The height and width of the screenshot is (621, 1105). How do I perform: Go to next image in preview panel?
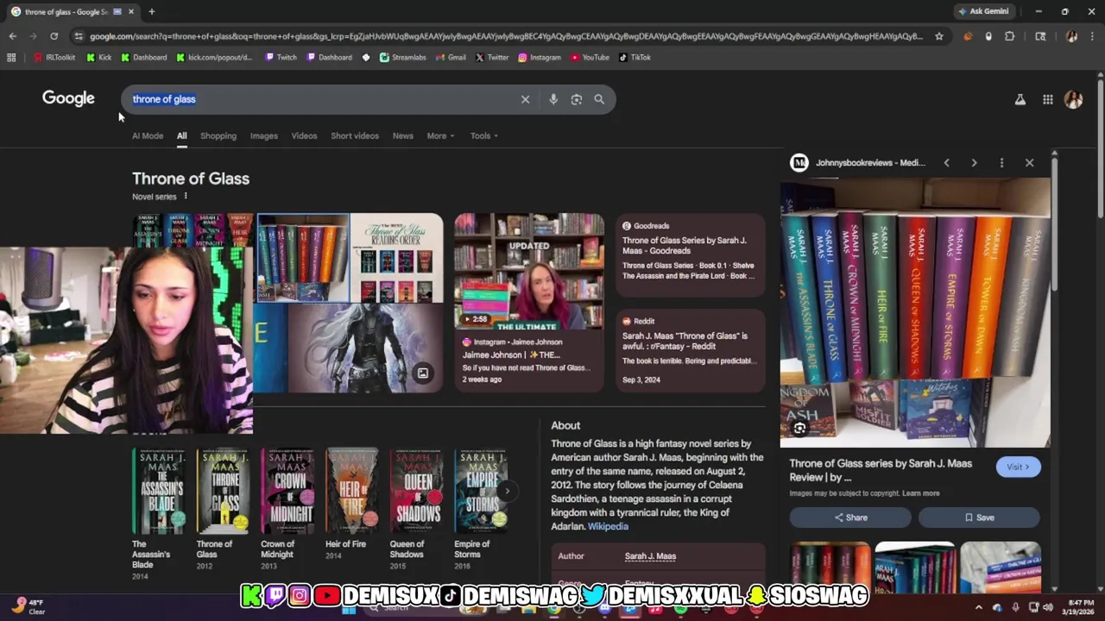coord(974,162)
